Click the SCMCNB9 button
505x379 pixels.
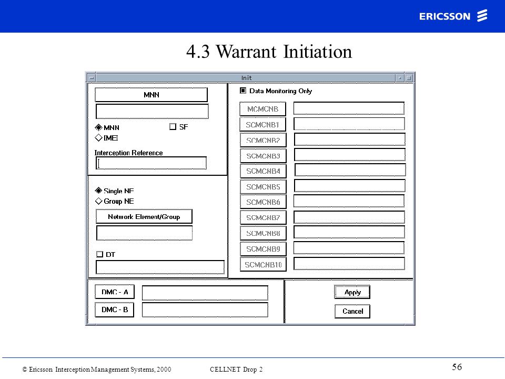click(263, 249)
